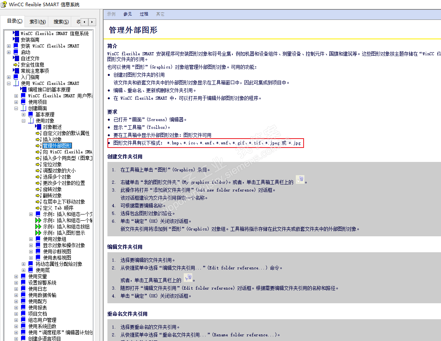Click the page icon beside 自述文件
The height and width of the screenshot is (341, 441).
pyautogui.click(x=16, y=58)
